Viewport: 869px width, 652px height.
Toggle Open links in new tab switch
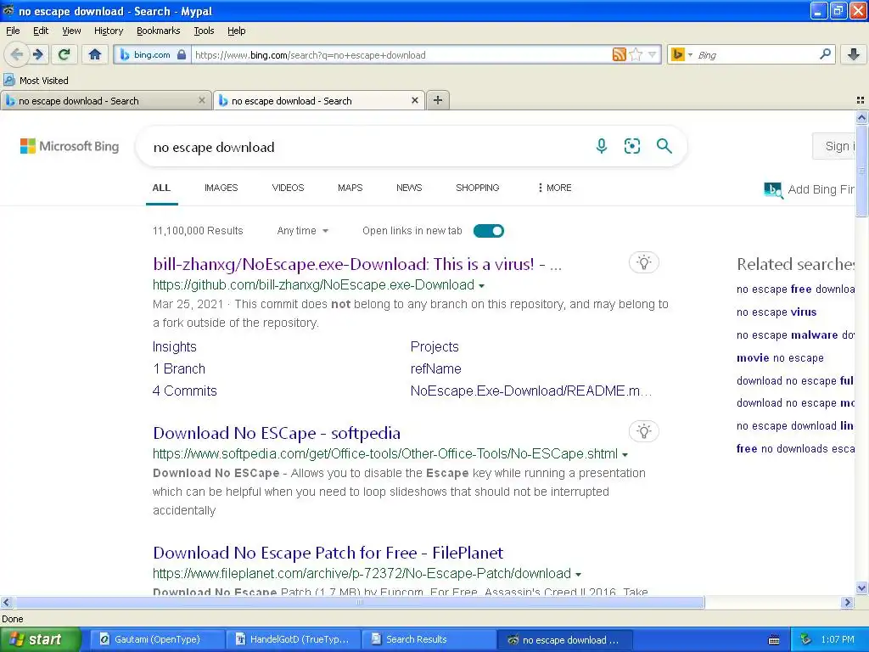tap(488, 231)
